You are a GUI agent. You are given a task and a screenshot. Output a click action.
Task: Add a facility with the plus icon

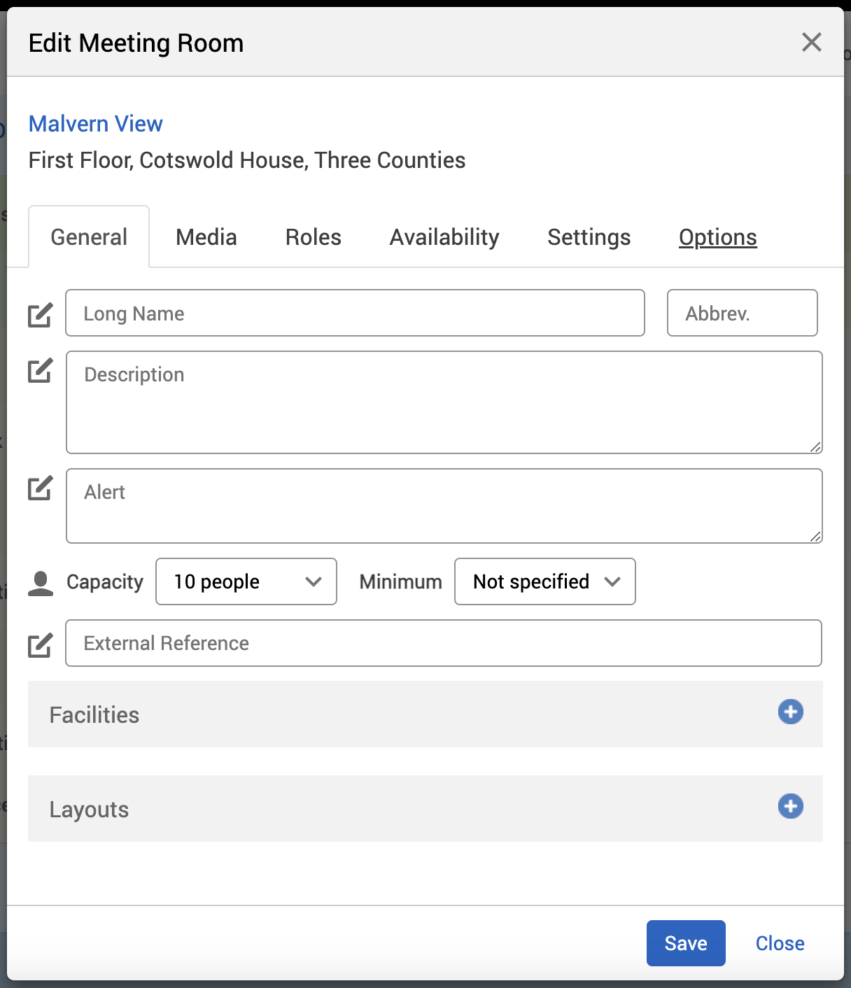click(x=790, y=712)
